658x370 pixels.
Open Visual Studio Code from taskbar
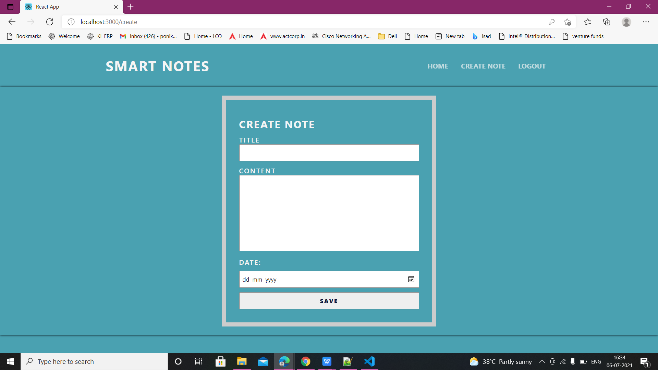(369, 361)
